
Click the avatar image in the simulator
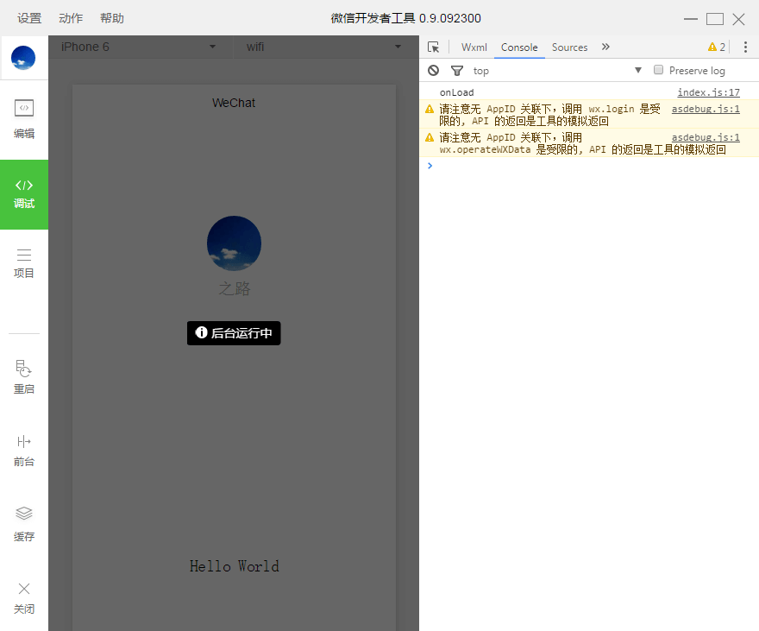click(234, 243)
